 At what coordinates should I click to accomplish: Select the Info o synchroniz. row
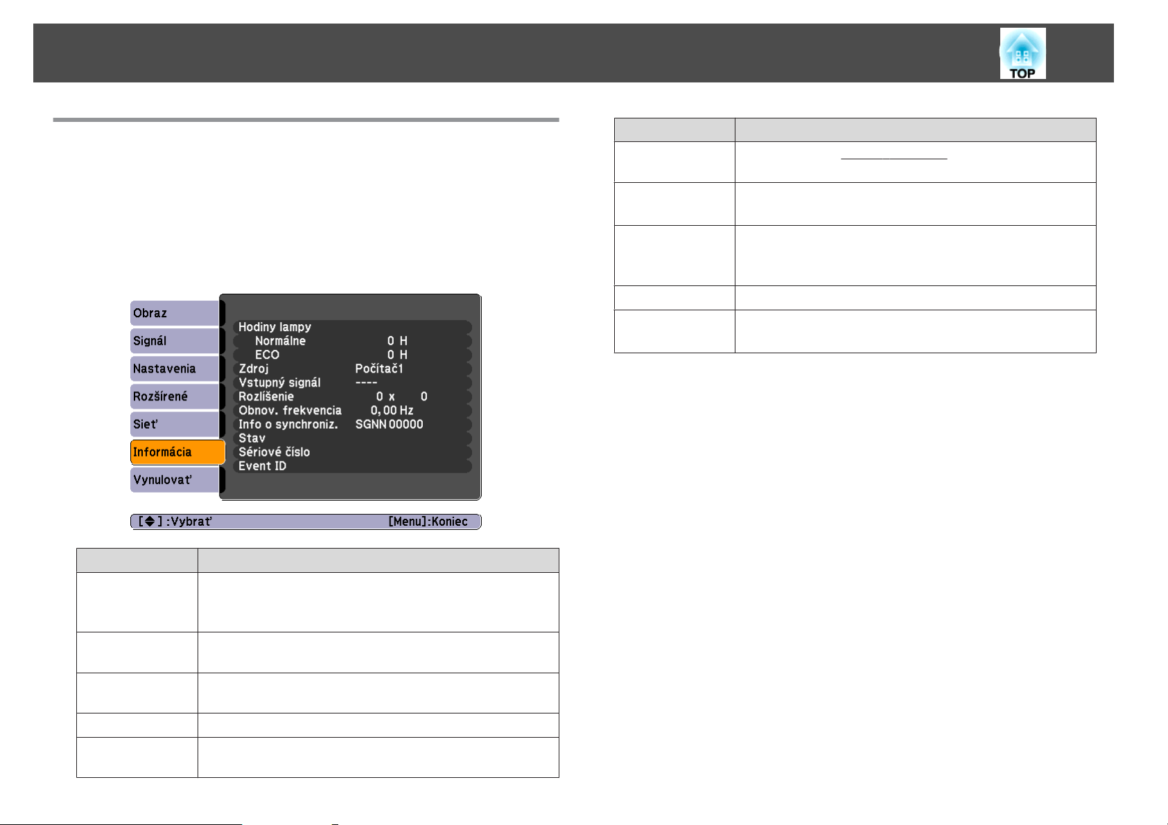pyautogui.click(x=353, y=424)
